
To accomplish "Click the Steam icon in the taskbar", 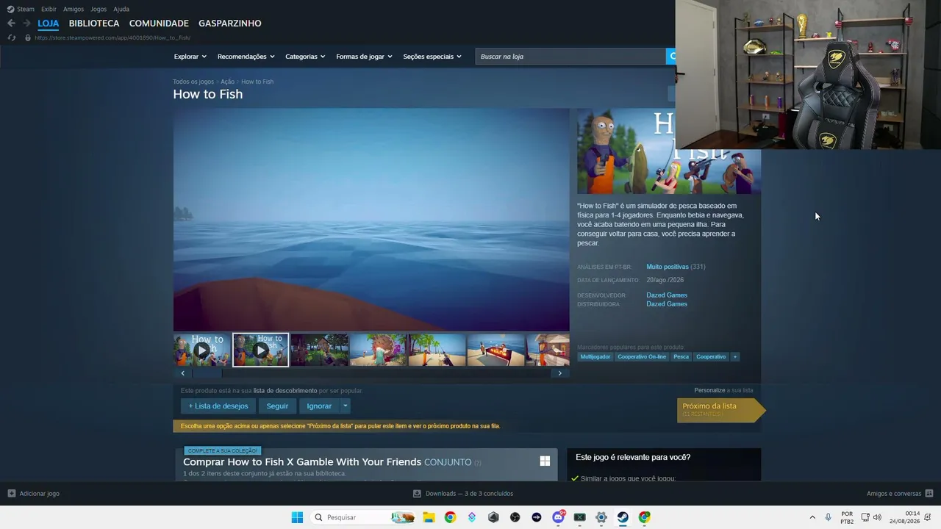I will 623,517.
